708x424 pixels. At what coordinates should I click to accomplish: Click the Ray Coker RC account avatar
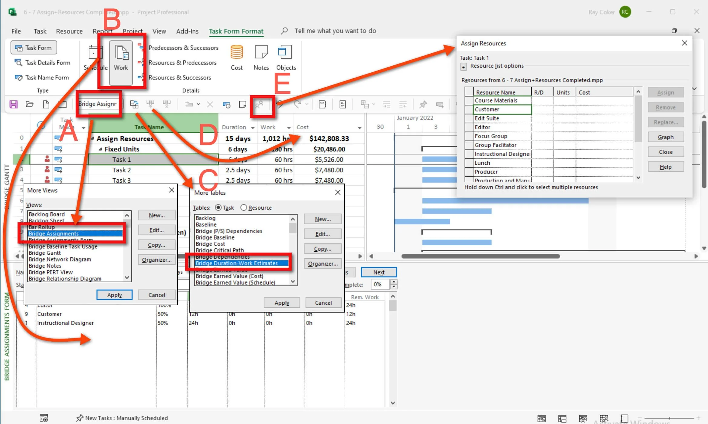625,12
